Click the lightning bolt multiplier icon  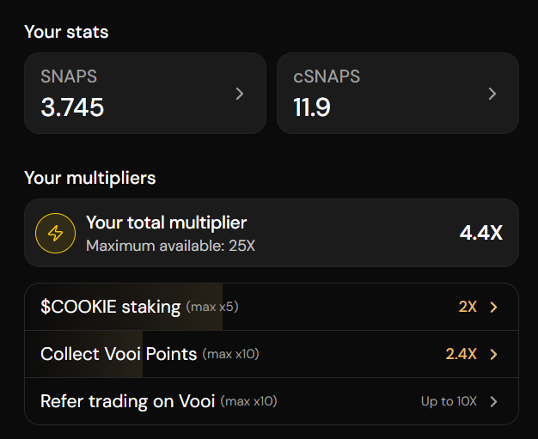55,234
